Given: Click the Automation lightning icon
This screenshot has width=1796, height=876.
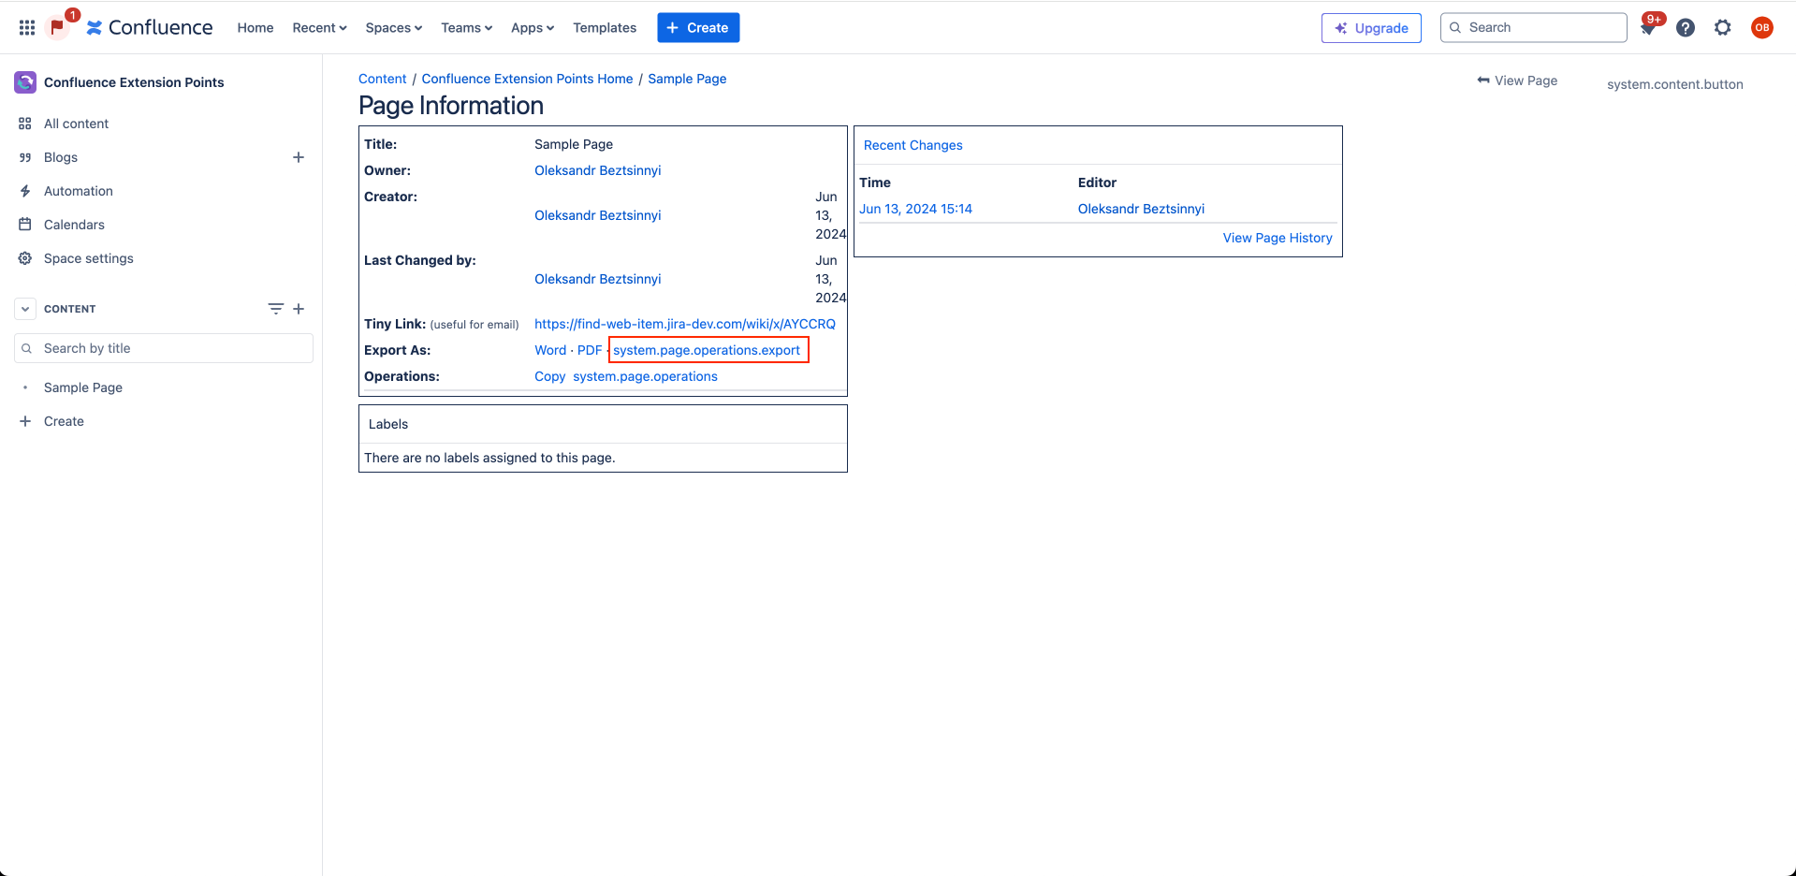Looking at the screenshot, I should tap(25, 191).
